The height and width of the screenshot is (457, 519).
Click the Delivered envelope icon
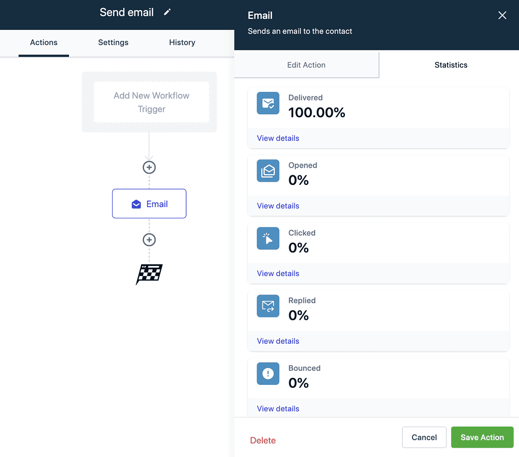point(268,103)
